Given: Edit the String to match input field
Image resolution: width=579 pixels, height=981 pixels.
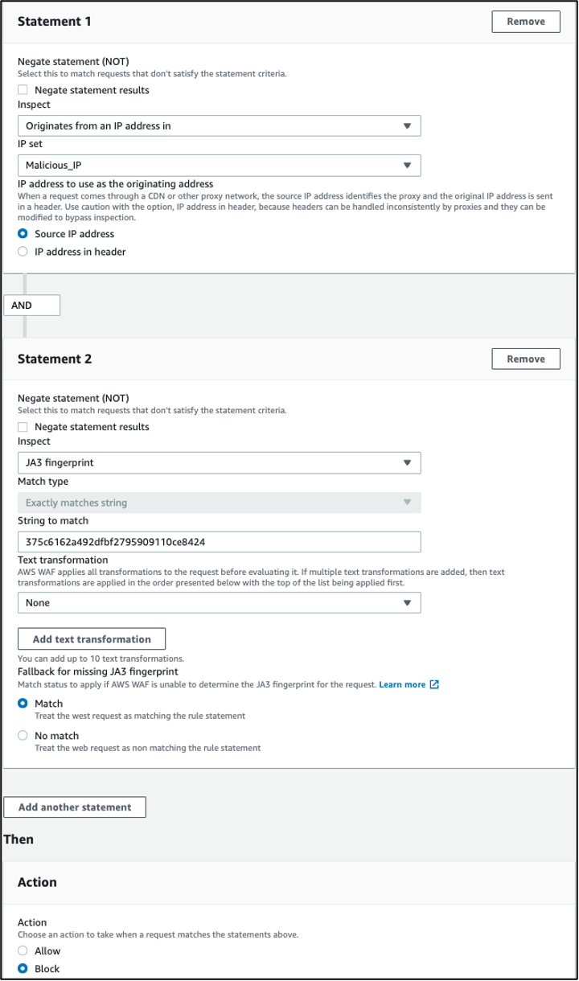Looking at the screenshot, I should 219,541.
